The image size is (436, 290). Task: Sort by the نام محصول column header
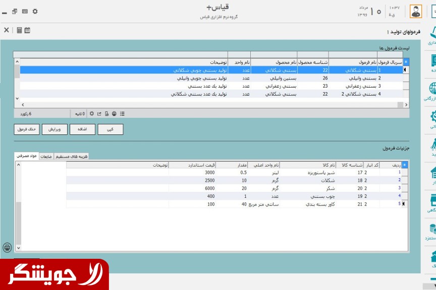click(274, 62)
